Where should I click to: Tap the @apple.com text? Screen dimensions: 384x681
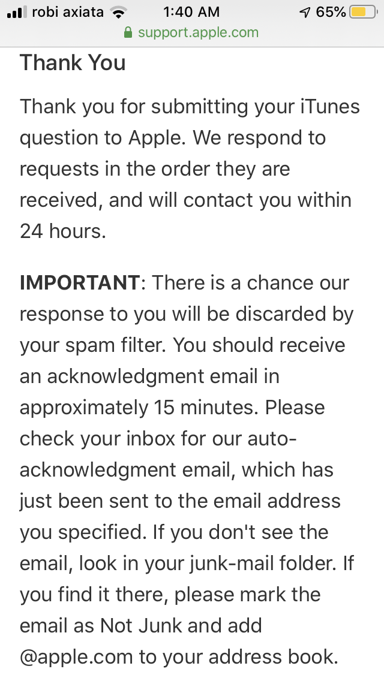point(76,657)
